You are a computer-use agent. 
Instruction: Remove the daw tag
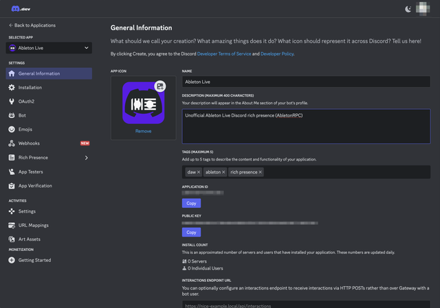coord(199,172)
